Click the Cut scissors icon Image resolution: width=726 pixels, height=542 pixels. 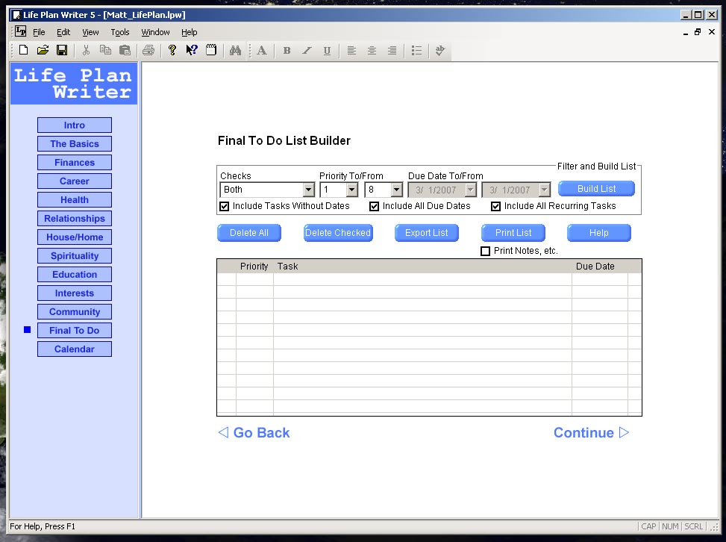[86, 50]
